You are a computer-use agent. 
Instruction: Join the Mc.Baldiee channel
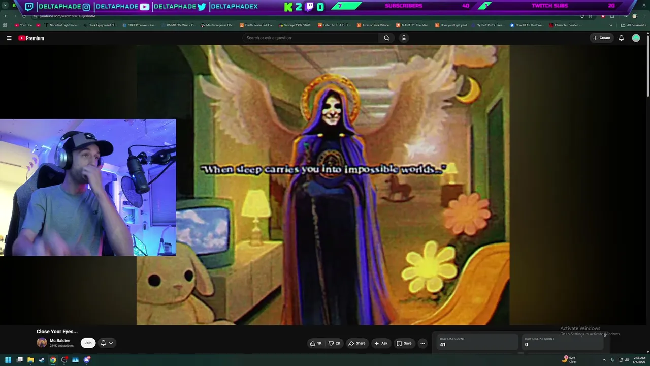click(88, 343)
